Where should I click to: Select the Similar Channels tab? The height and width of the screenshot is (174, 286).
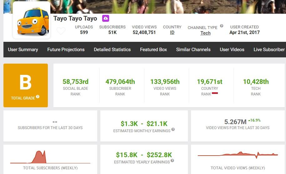tap(193, 50)
